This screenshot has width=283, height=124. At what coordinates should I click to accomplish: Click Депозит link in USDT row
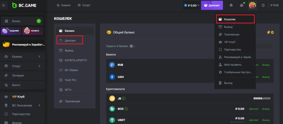(254, 120)
